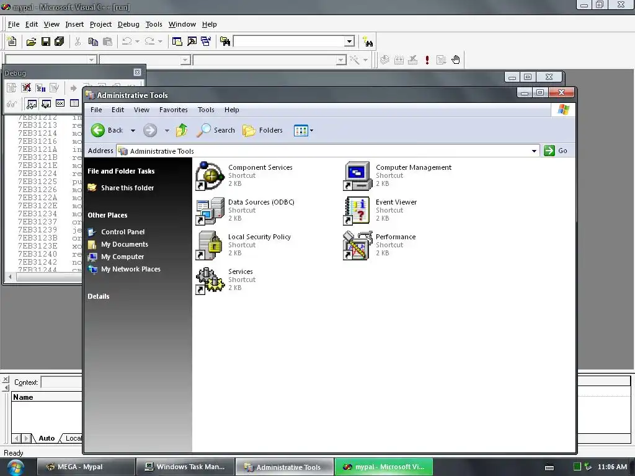
Task: Open the wizard bar action dropdown arrow
Action: tap(365, 60)
